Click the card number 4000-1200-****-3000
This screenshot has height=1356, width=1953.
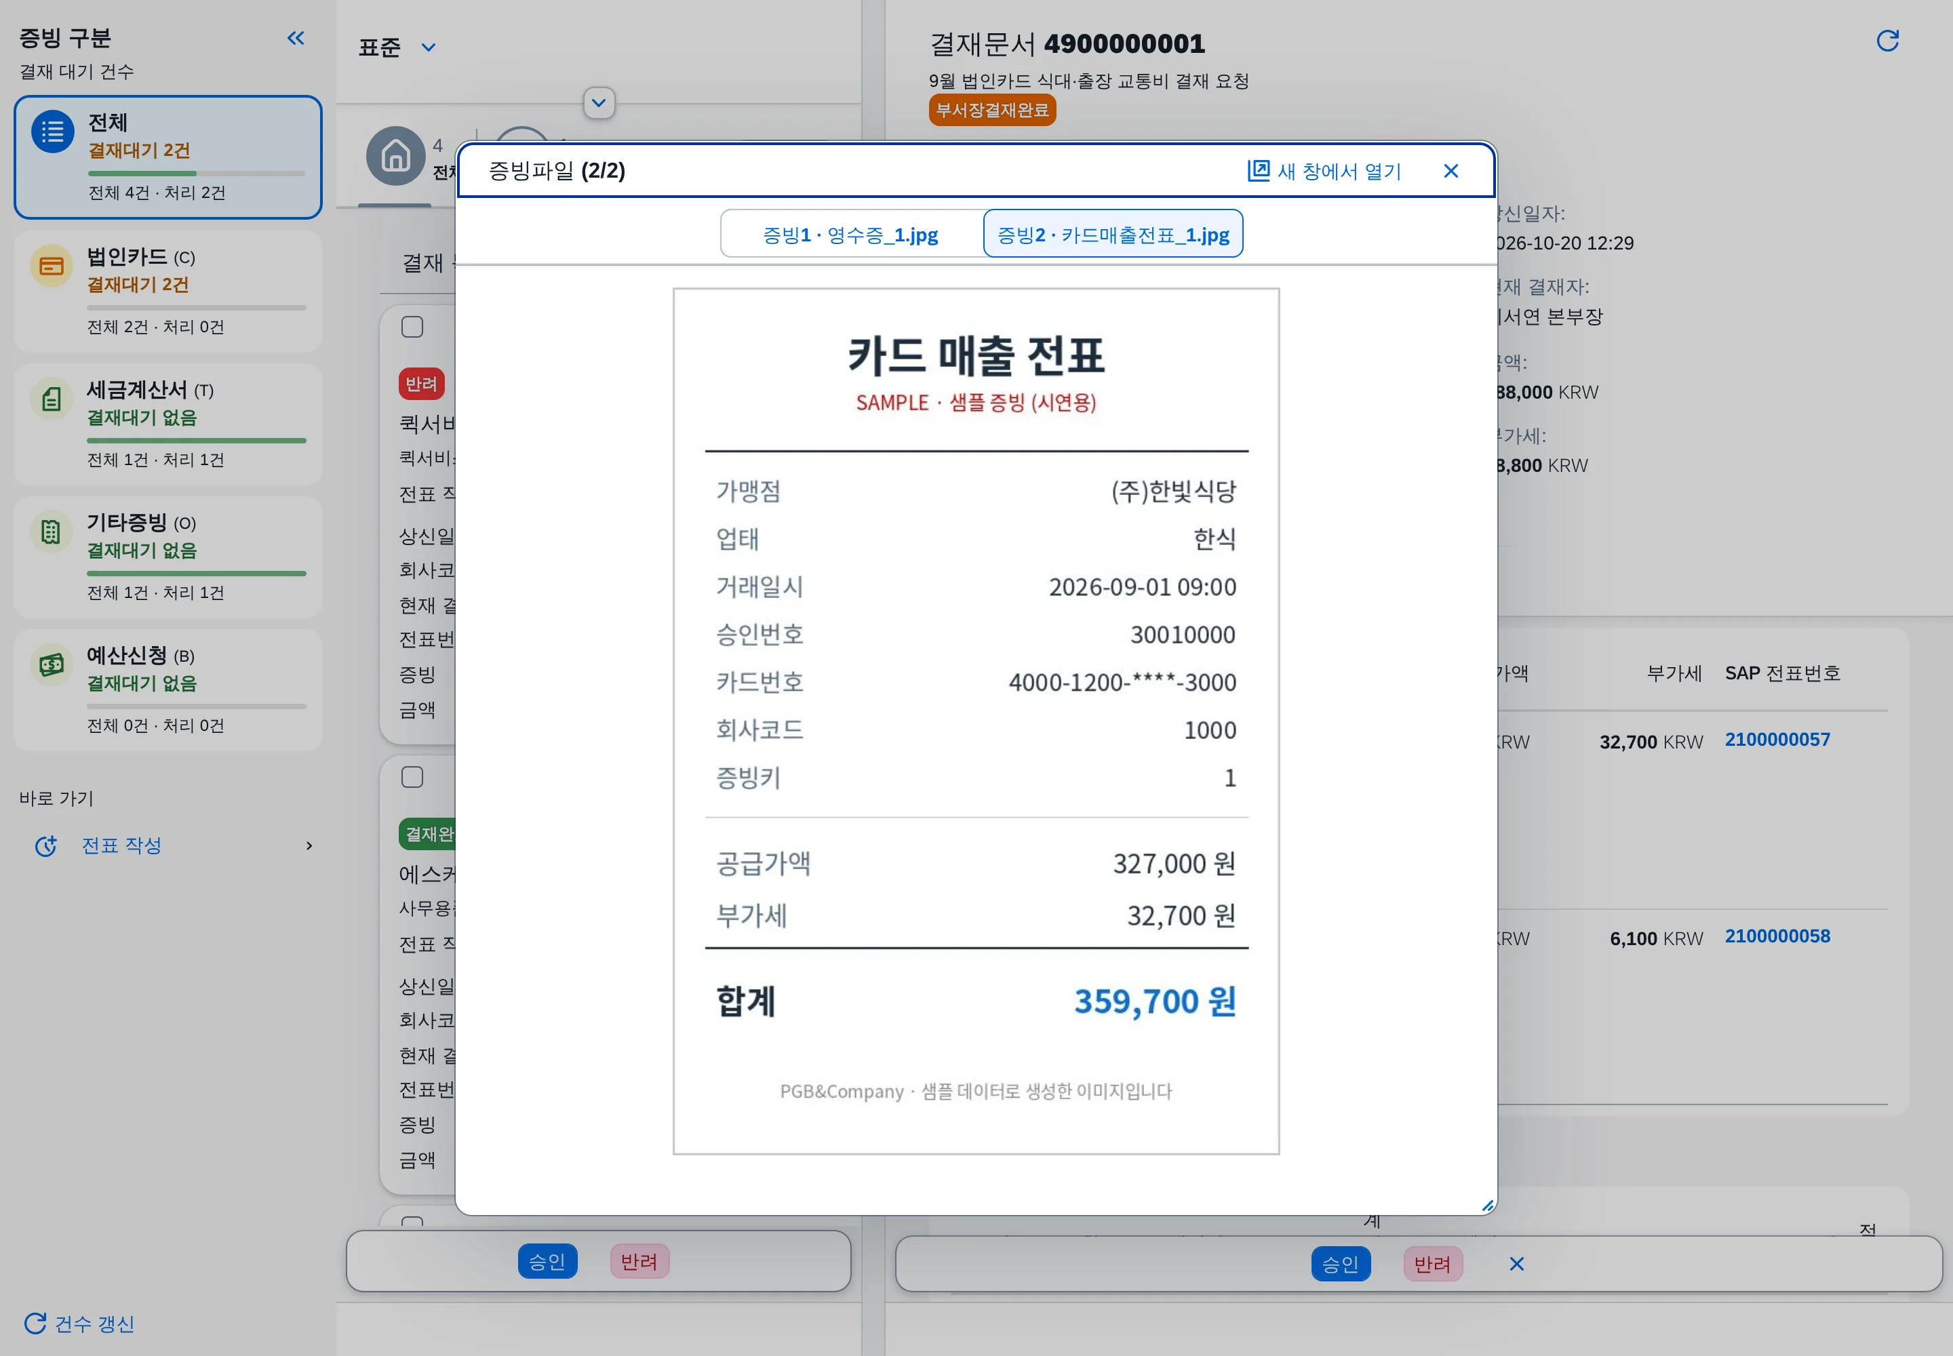(1122, 682)
